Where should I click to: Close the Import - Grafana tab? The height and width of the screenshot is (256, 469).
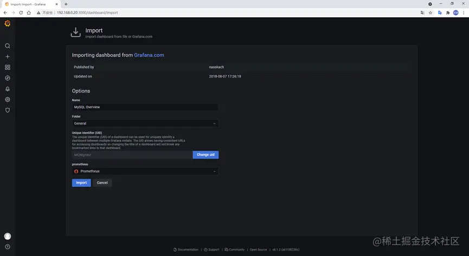(x=56, y=4)
